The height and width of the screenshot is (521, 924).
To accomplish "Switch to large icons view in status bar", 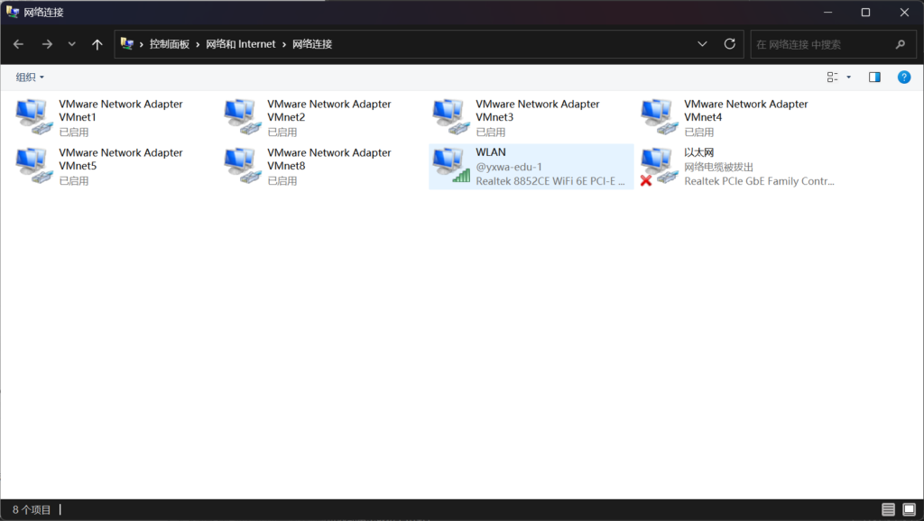I will click(908, 510).
